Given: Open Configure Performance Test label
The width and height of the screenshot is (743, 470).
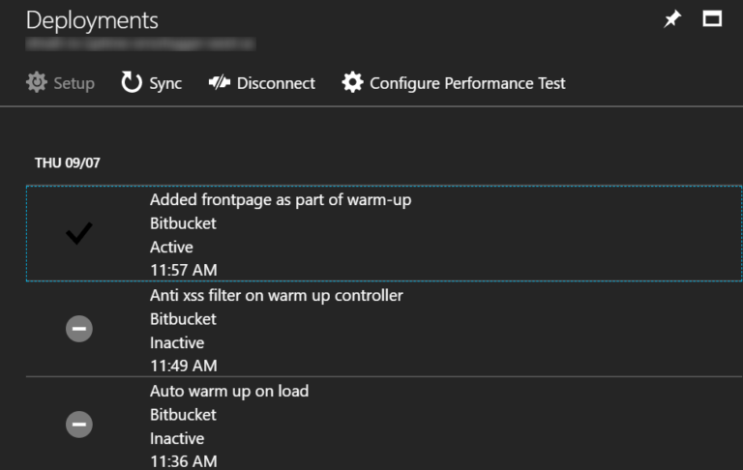Looking at the screenshot, I should click(467, 83).
